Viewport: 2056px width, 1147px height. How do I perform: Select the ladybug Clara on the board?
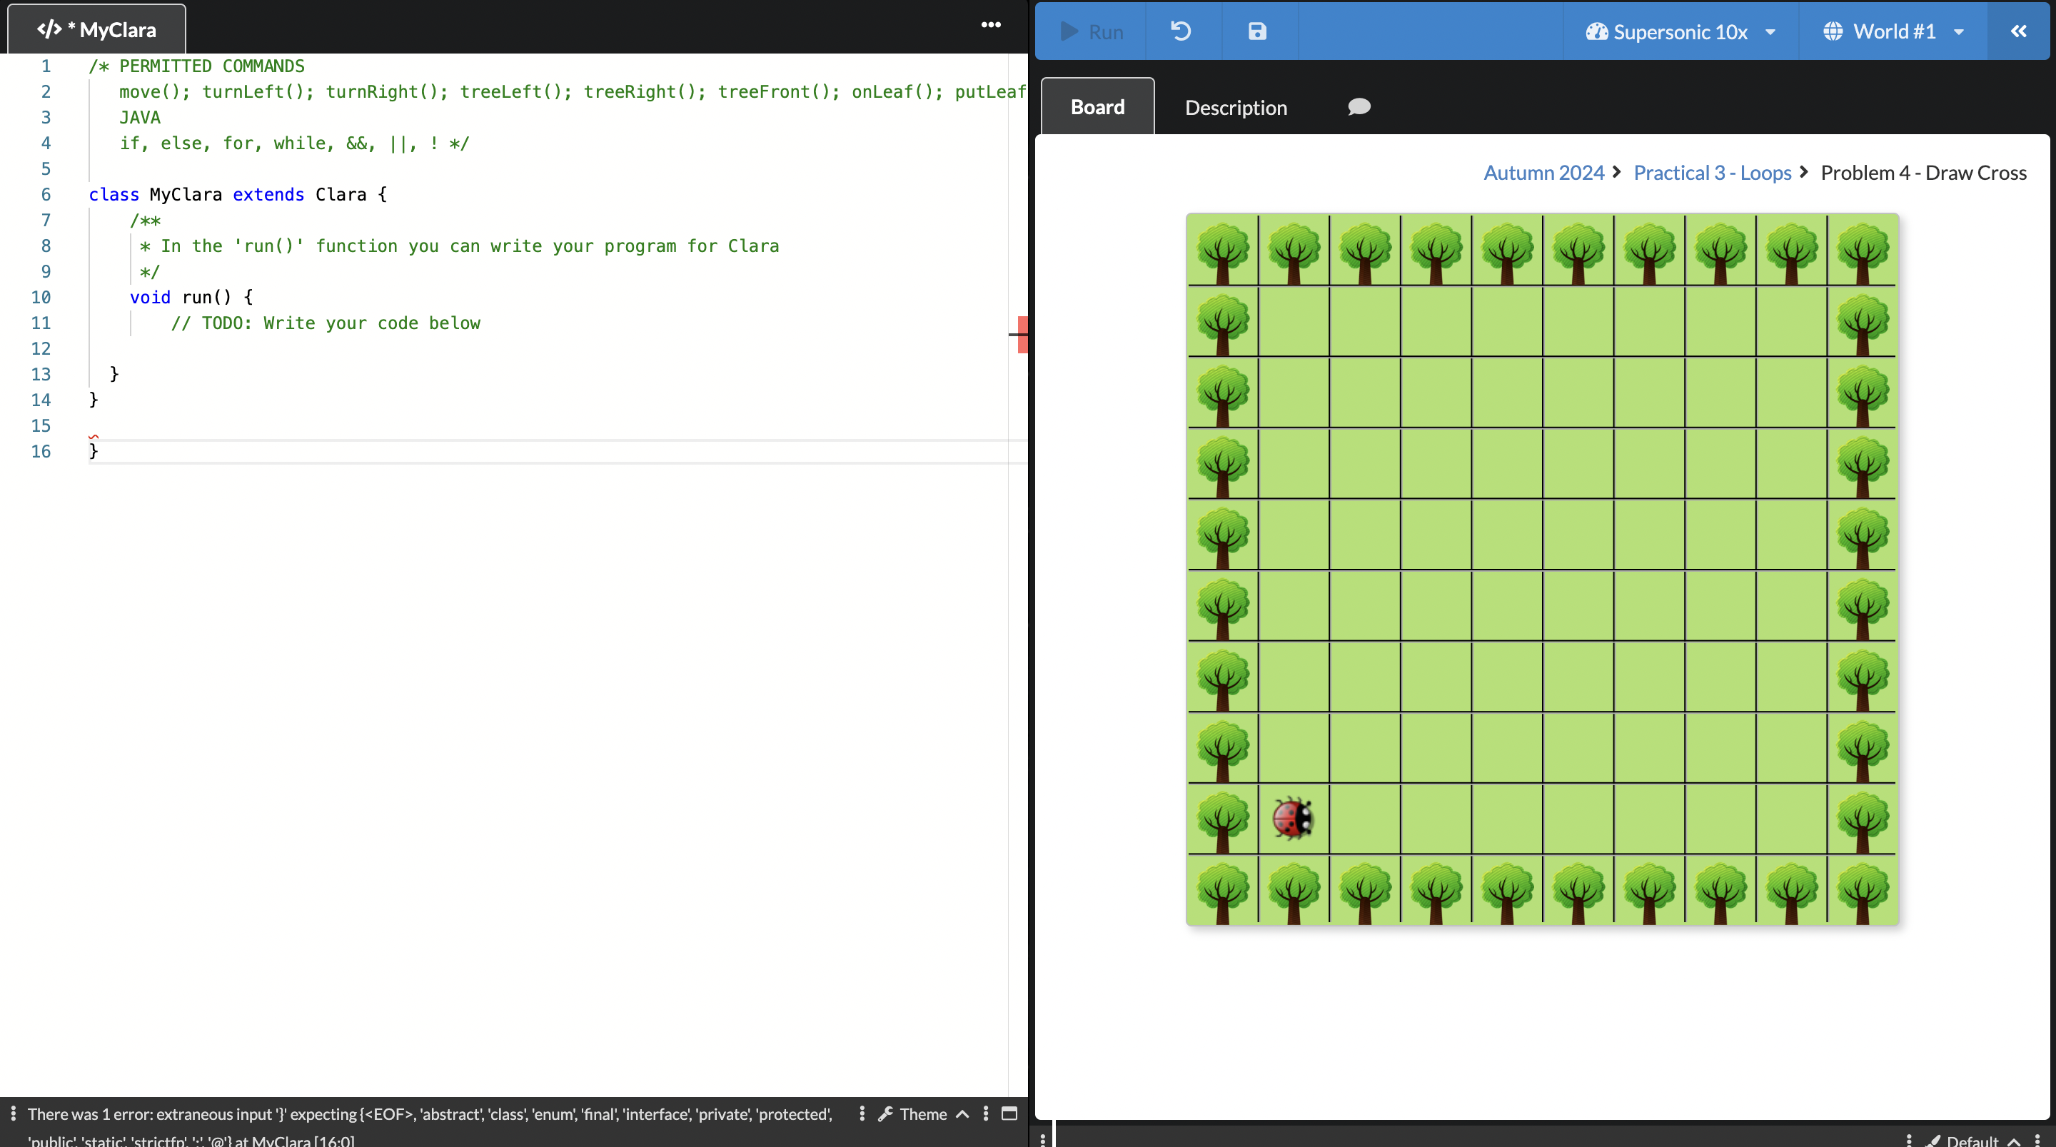(1293, 819)
